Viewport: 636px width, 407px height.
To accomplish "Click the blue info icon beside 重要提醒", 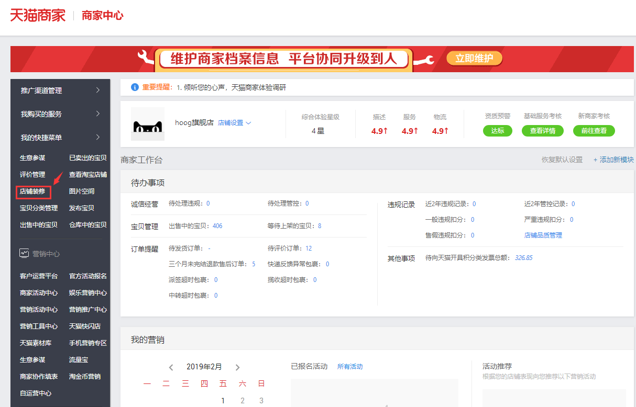I will click(x=135, y=87).
